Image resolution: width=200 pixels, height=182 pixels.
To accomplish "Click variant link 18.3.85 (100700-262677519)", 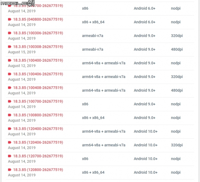I will point(38,101).
